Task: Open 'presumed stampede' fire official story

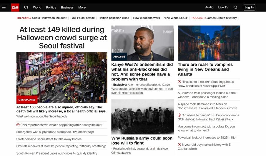Action: click(55, 132)
